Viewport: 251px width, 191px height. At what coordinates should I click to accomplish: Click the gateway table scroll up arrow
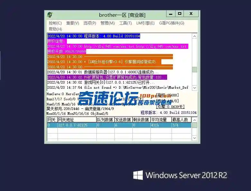click(x=194, y=120)
